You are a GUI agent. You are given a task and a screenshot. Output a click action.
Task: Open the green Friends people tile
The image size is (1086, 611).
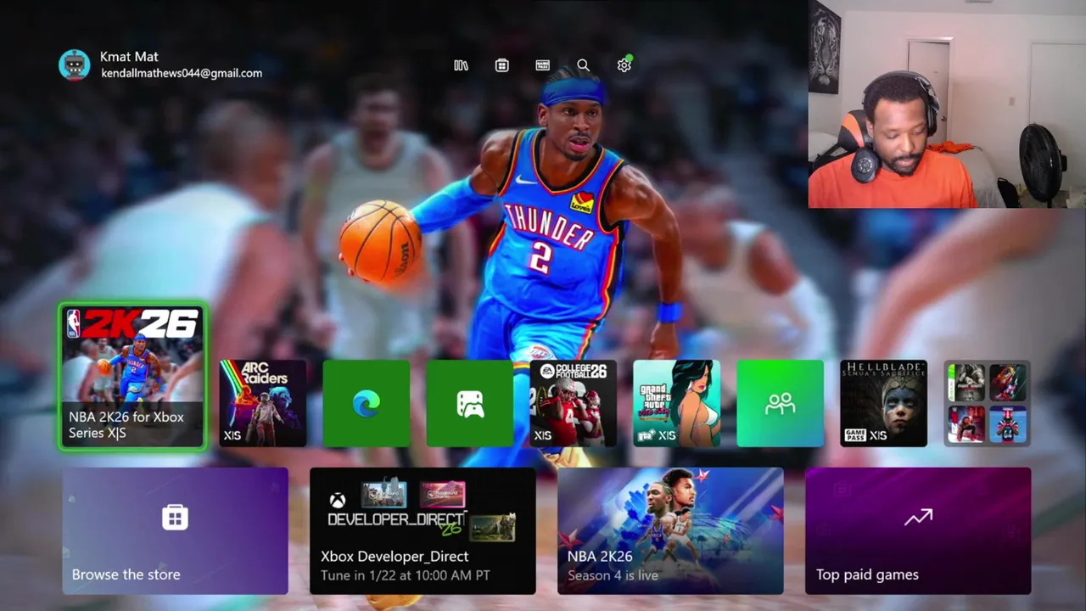click(x=780, y=403)
